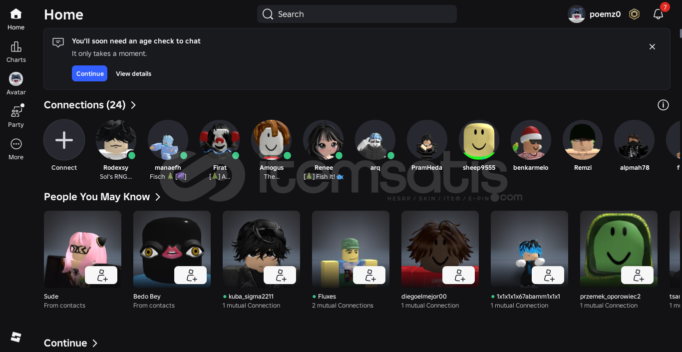Image resolution: width=682 pixels, height=352 pixels.
Task: Expand People You May Know chevron
Action: [x=158, y=197]
